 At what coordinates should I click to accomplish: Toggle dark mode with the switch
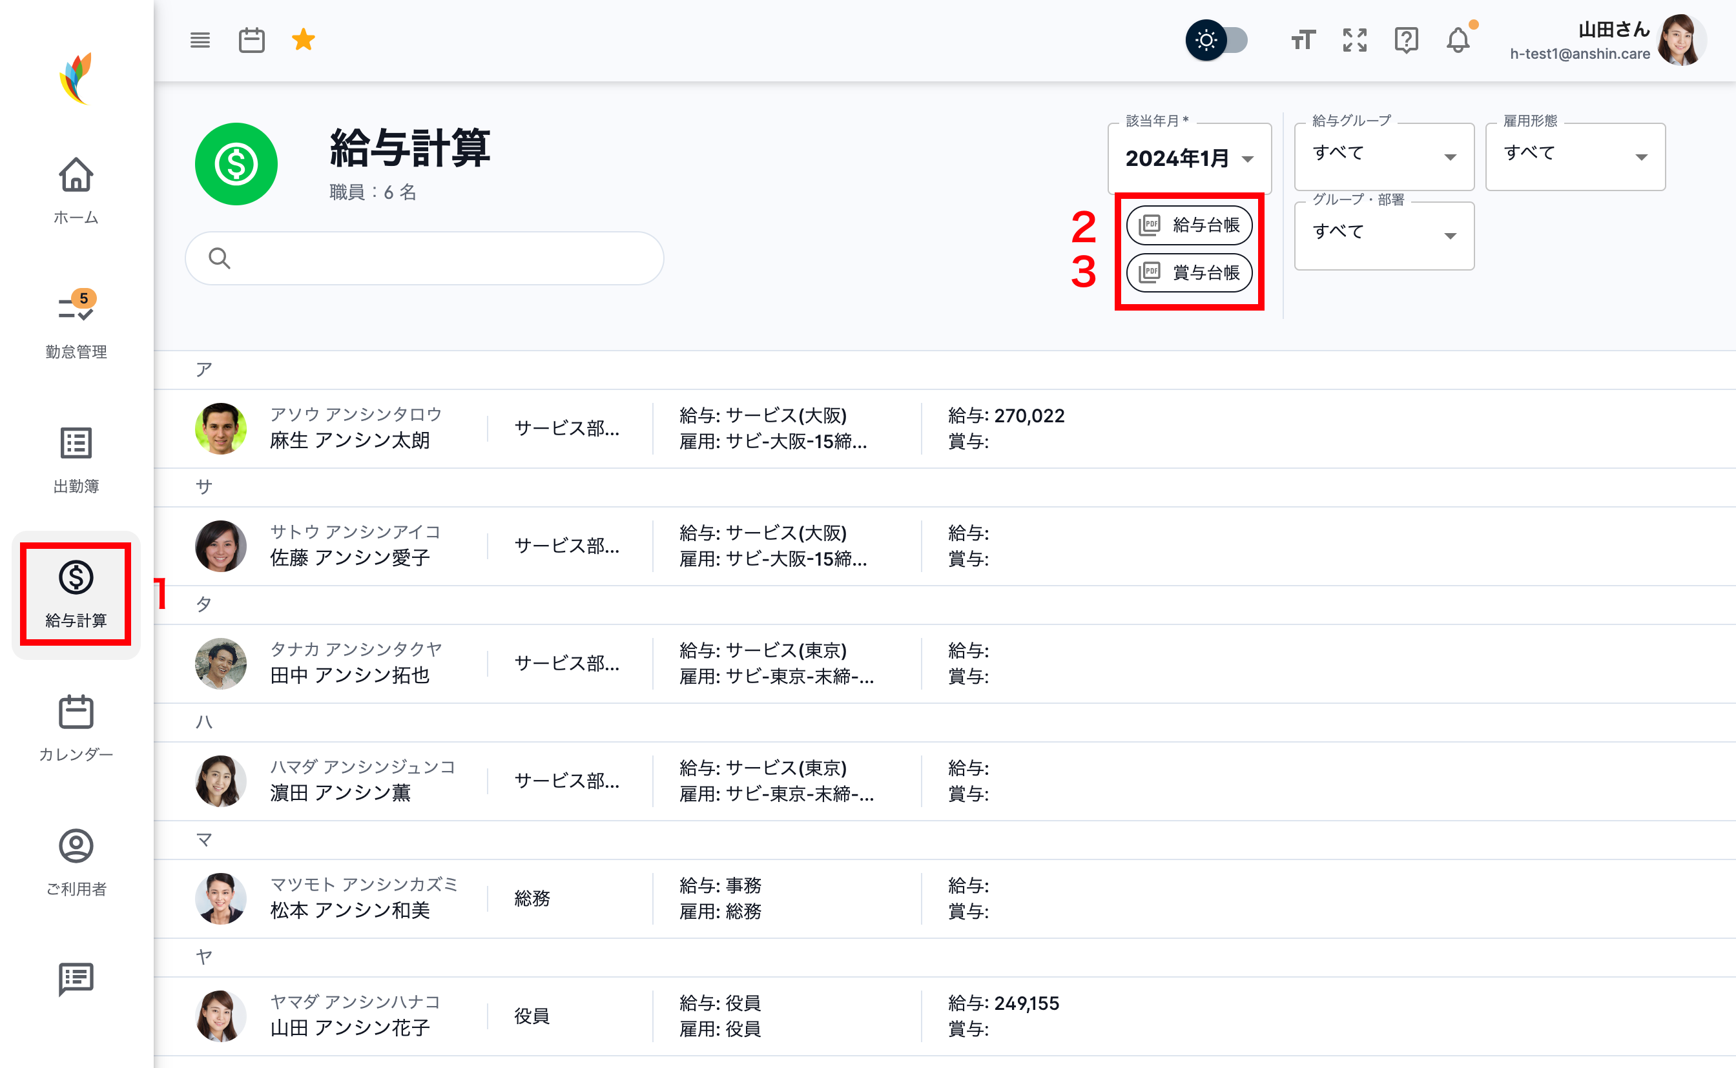[x=1217, y=40]
